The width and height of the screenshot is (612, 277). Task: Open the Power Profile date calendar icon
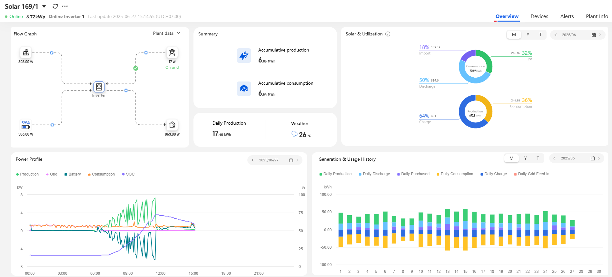(291, 160)
